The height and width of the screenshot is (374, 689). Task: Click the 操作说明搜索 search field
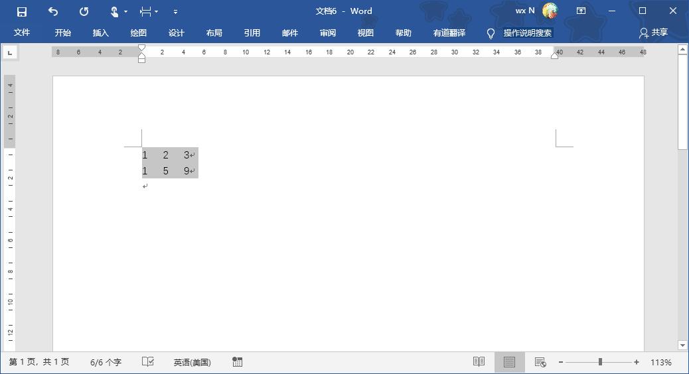528,32
